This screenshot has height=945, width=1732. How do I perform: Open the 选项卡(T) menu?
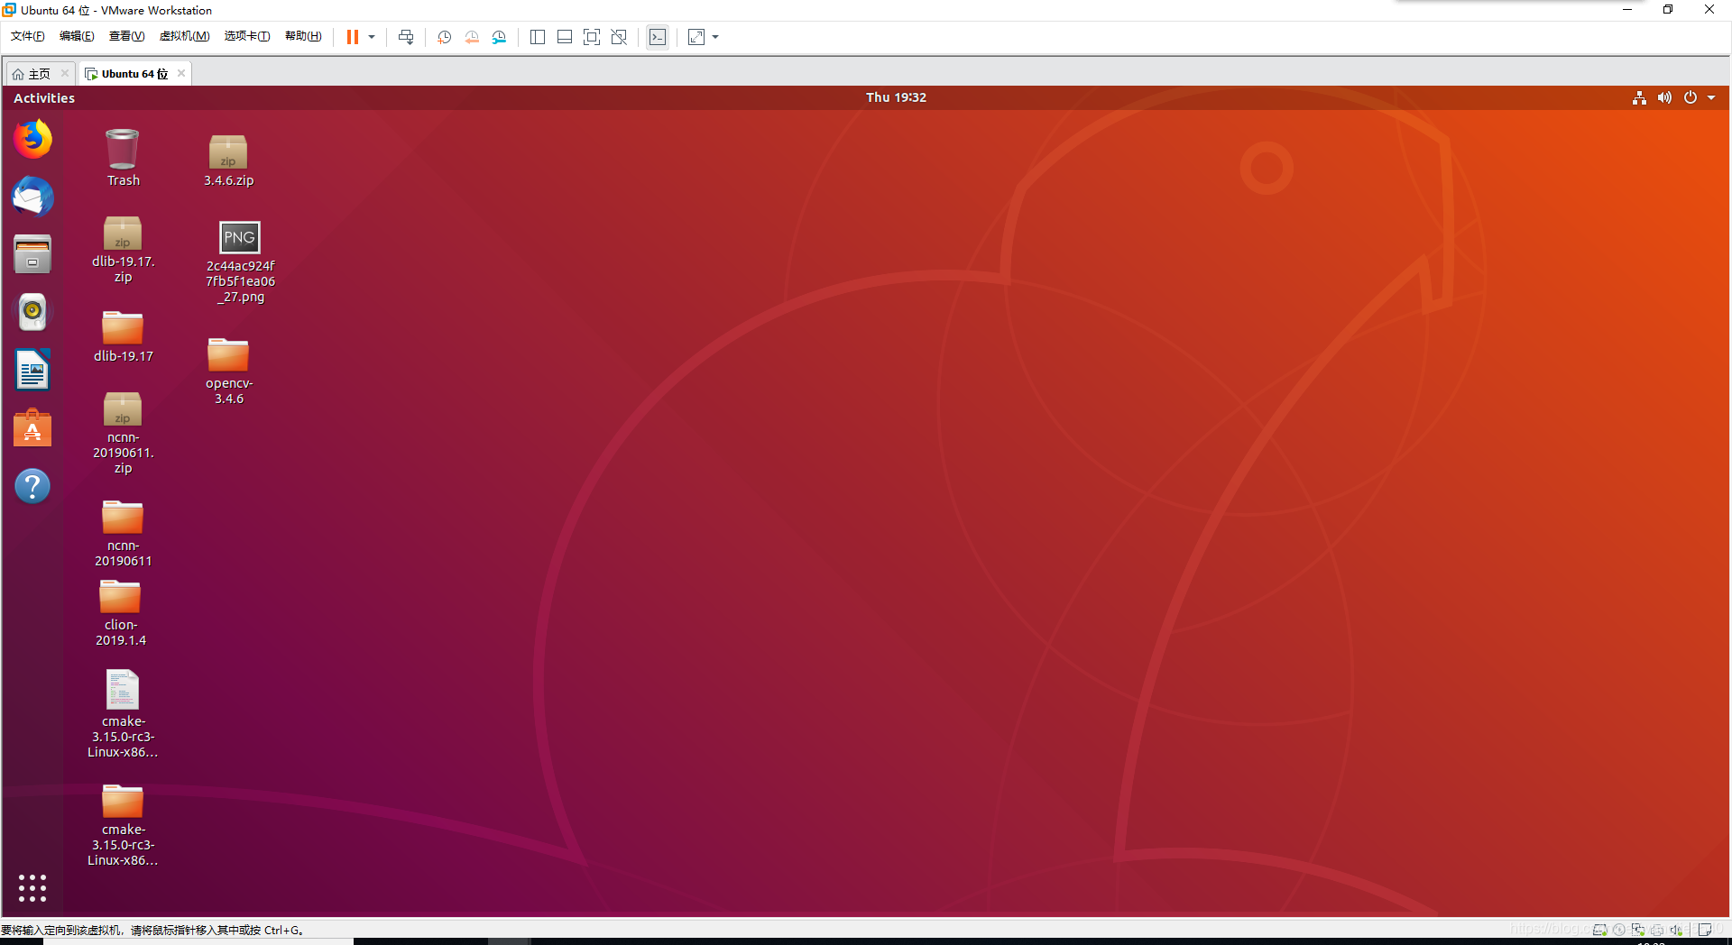coord(247,36)
